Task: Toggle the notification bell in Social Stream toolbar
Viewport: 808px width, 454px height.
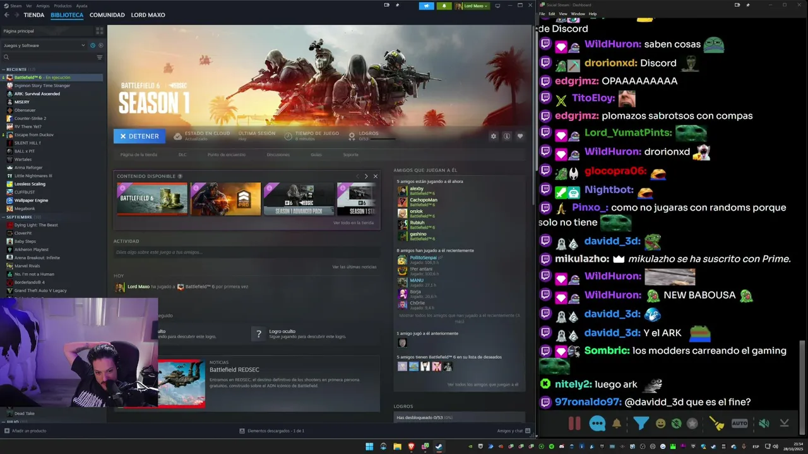Action: [x=617, y=424]
